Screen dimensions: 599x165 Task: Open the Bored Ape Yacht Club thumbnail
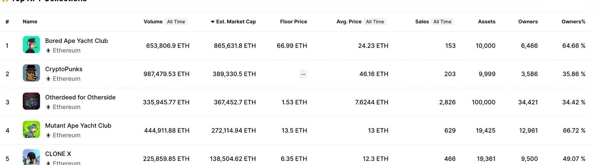pos(31,45)
